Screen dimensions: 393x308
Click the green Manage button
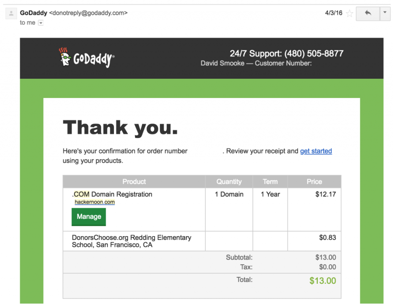click(x=89, y=217)
